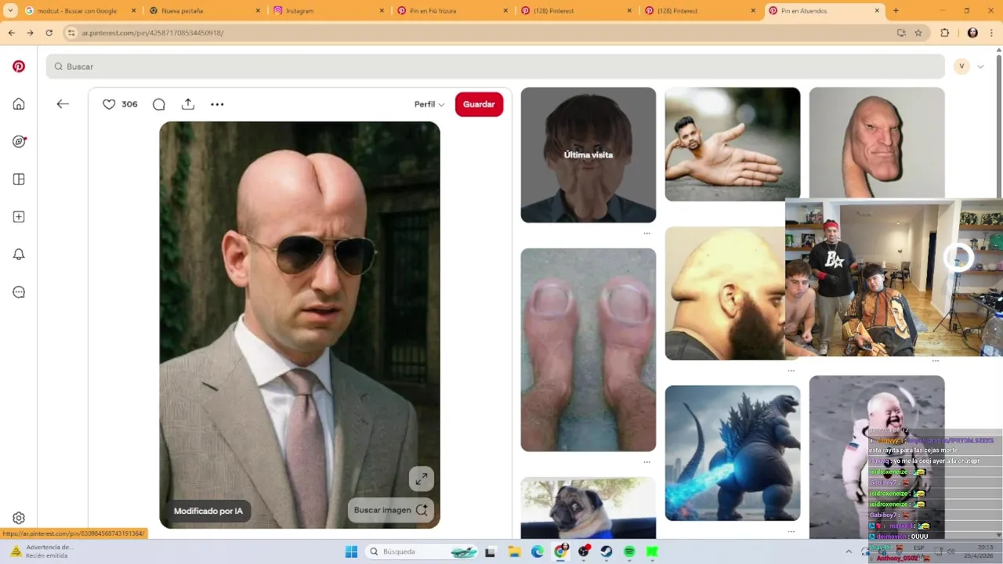
Task: Reload the Pinterest page
Action: point(49,33)
